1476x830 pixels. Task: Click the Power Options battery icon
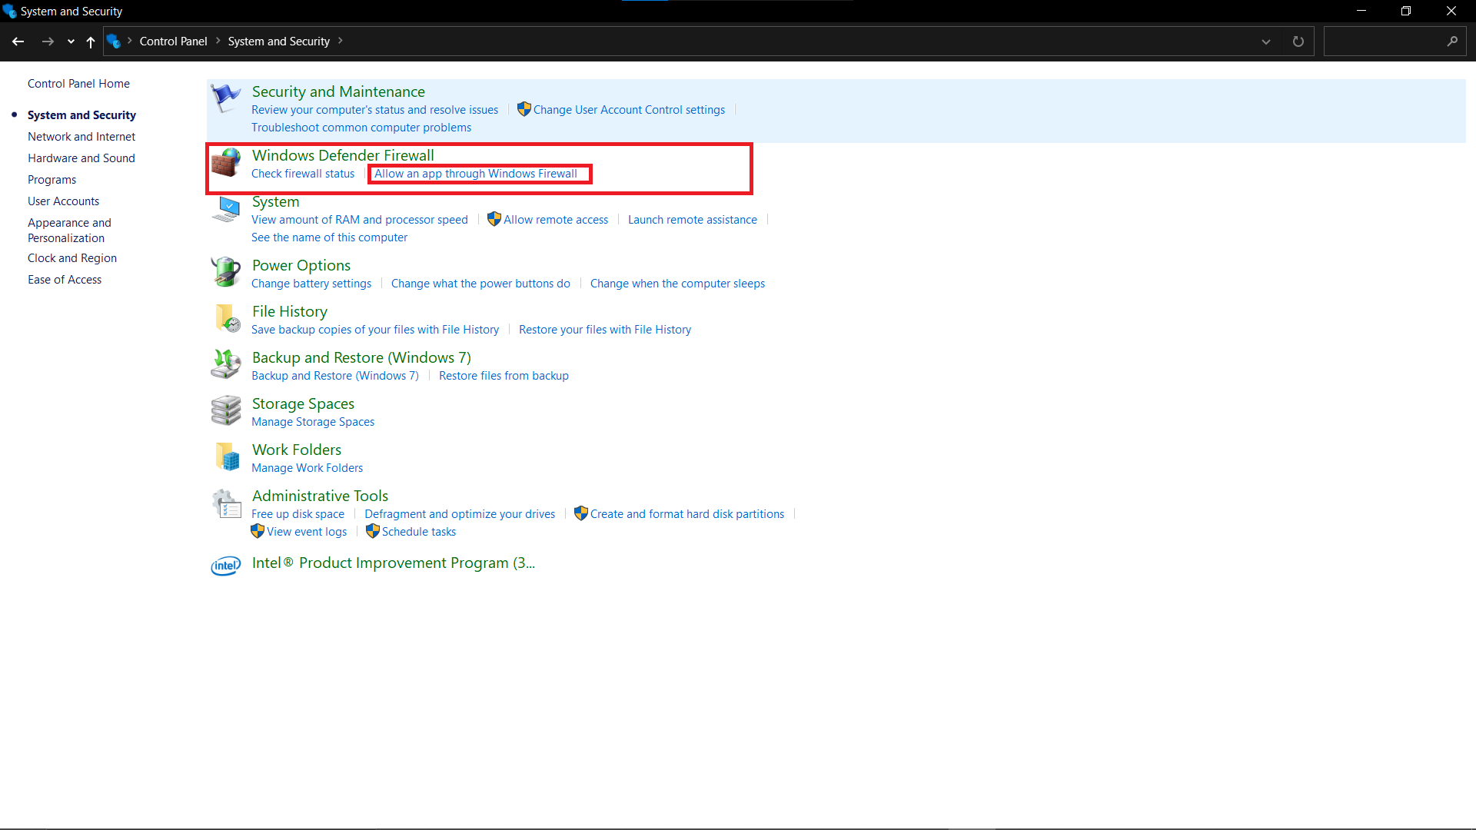point(226,273)
